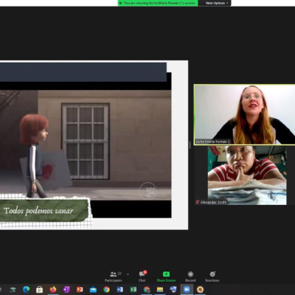Click the shared slide titled Todos podemos sanar
Screen dimensions: 295x295
click(94, 145)
